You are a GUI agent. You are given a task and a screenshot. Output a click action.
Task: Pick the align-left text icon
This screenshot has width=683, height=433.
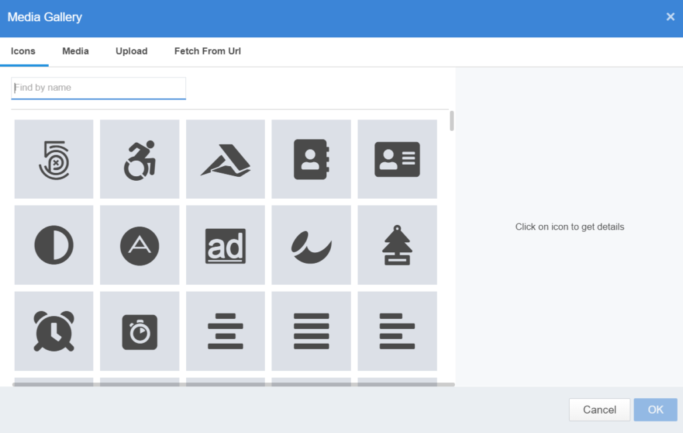(x=397, y=331)
